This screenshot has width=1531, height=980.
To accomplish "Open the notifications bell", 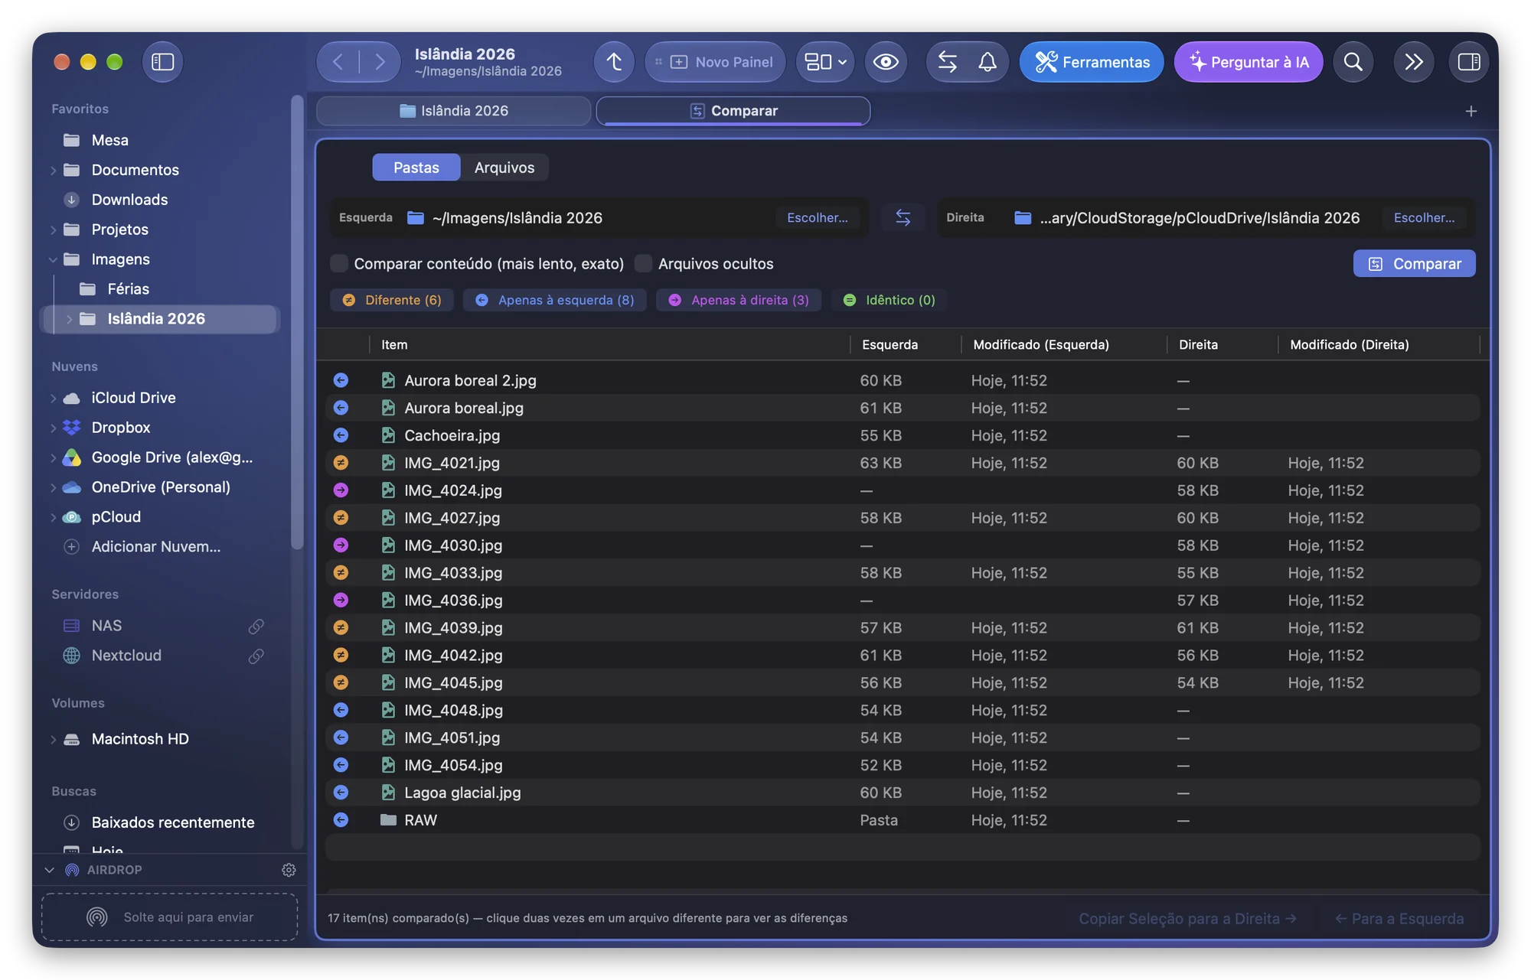I will (987, 62).
